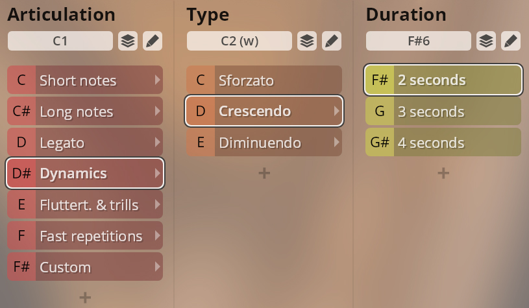
Task: Add a new Duration entry with plus
Action: pos(443,173)
